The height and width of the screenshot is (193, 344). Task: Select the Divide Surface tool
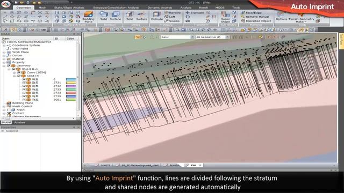pos(142,16)
